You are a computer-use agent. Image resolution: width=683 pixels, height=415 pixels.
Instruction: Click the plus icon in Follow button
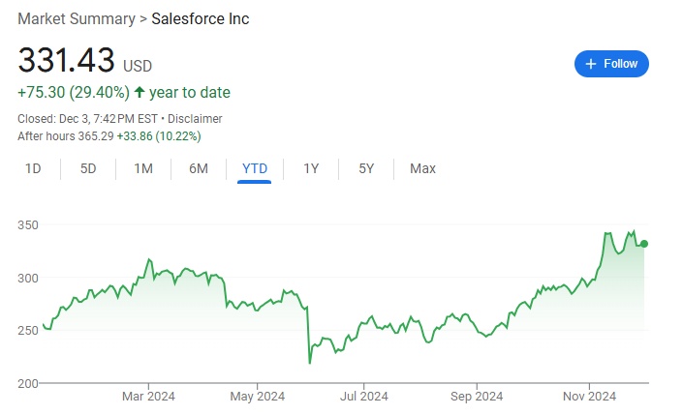coord(590,64)
